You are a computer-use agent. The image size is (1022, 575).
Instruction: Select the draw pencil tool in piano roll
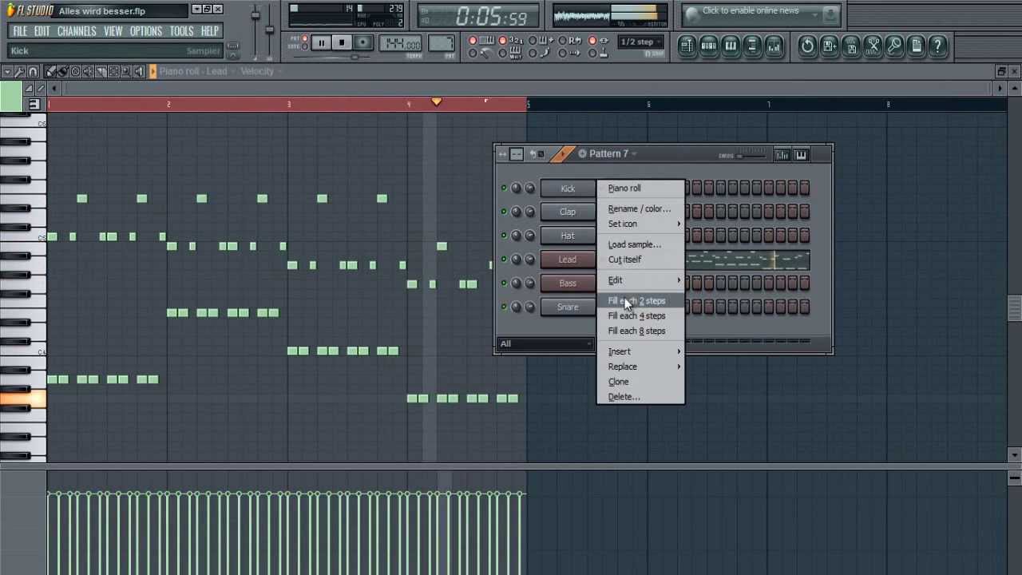point(51,71)
